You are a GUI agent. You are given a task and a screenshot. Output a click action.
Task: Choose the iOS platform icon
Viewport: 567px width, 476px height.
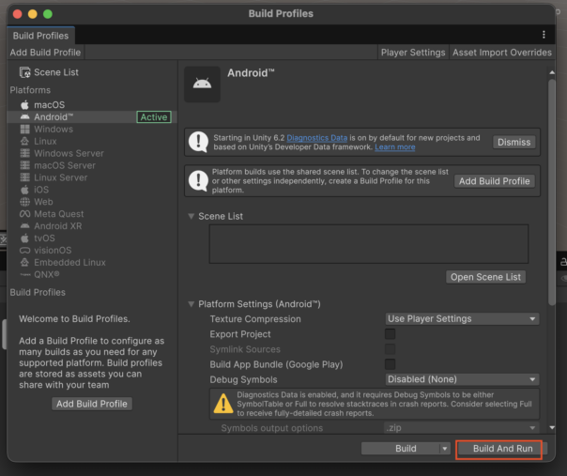pos(25,190)
